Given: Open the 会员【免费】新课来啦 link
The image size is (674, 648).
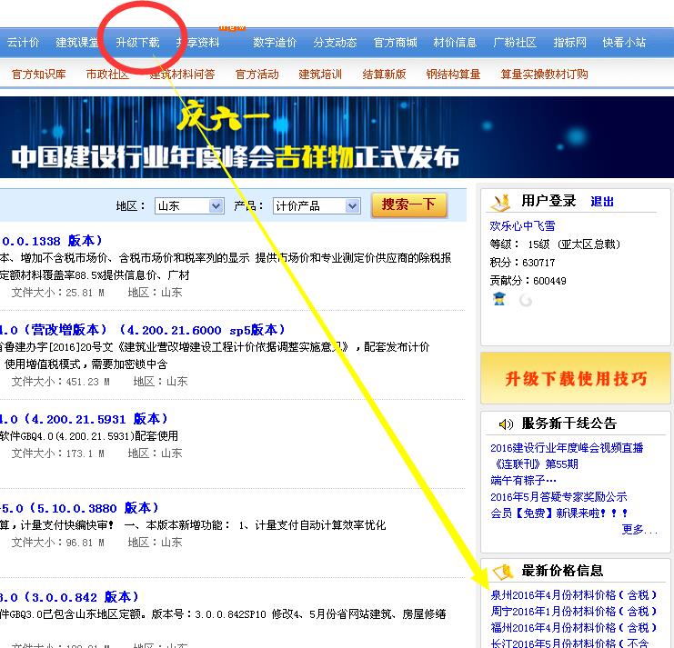Looking at the screenshot, I should click(559, 513).
